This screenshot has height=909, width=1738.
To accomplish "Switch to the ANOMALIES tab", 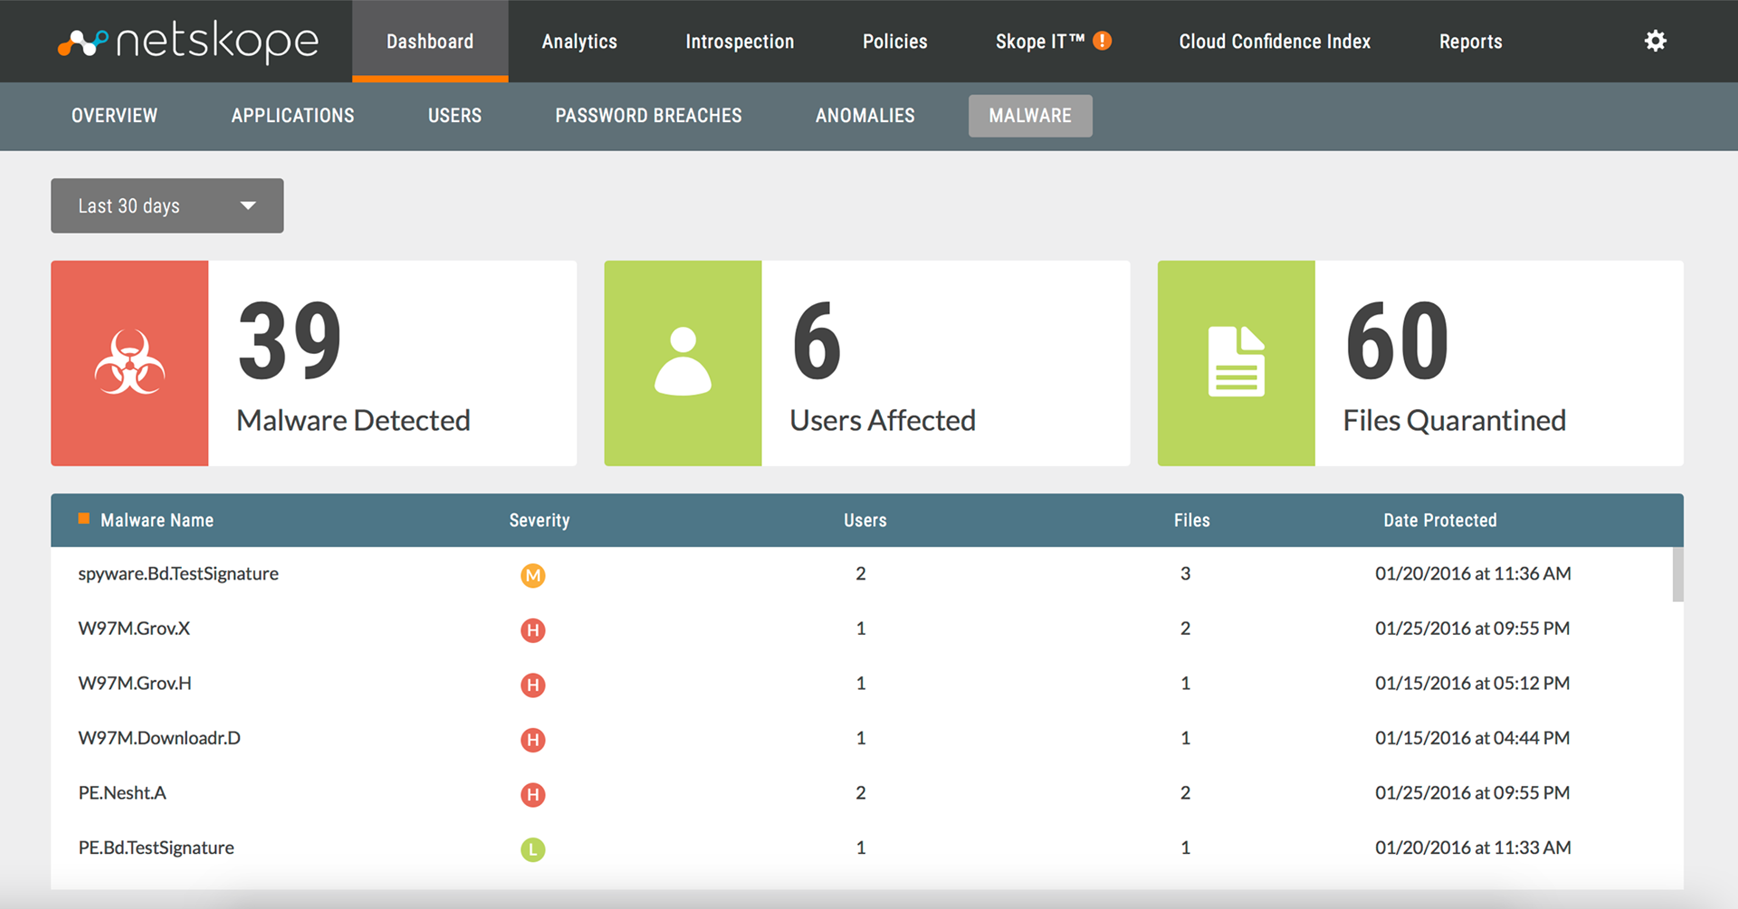I will (865, 116).
